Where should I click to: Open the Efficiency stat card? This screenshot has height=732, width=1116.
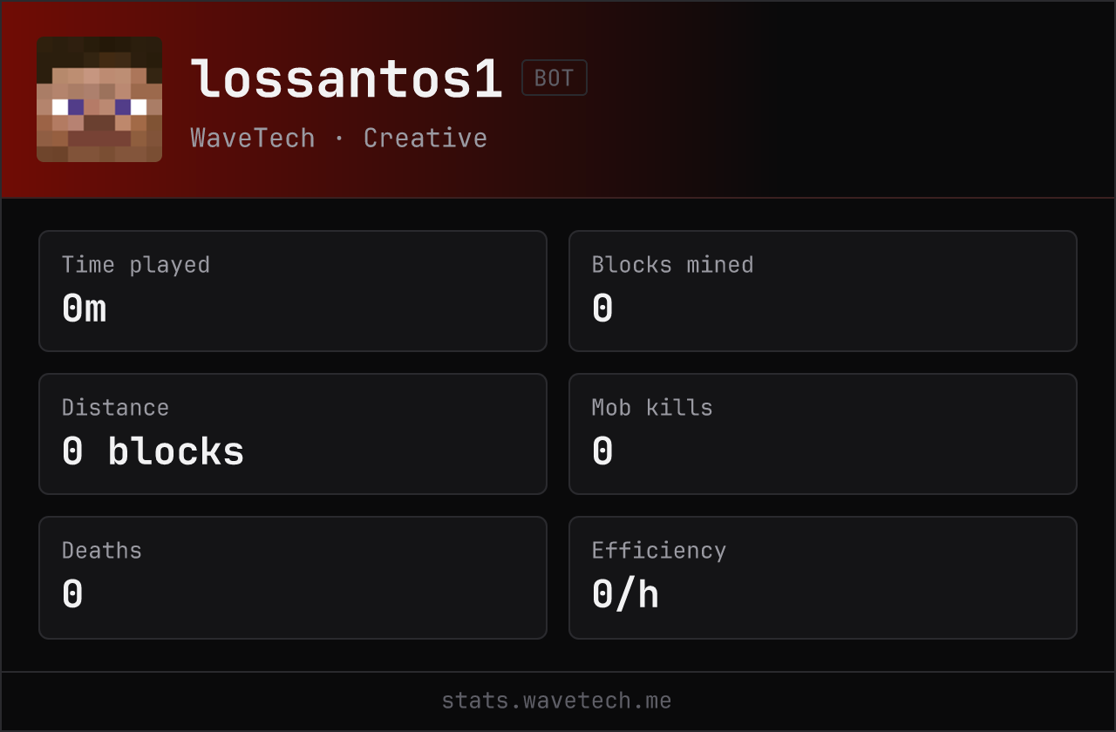pyautogui.click(x=823, y=578)
